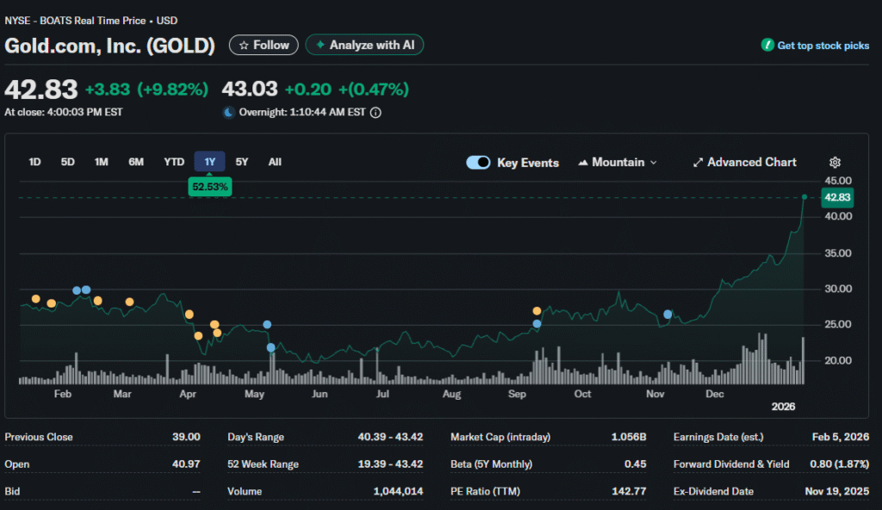Select the YTD range tab
Image resolution: width=882 pixels, height=510 pixels.
(x=174, y=162)
